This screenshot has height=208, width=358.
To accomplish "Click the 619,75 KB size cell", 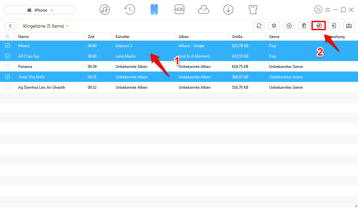I will coord(240,67).
